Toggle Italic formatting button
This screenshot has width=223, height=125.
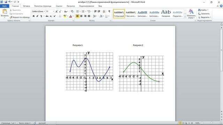37,16
